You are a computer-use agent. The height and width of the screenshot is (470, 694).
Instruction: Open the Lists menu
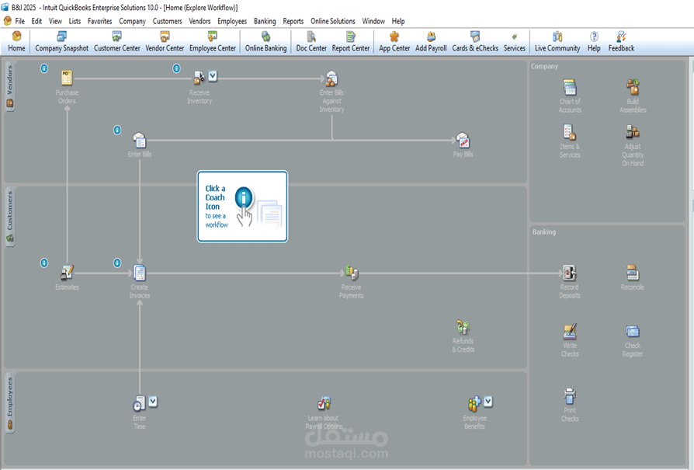point(75,21)
